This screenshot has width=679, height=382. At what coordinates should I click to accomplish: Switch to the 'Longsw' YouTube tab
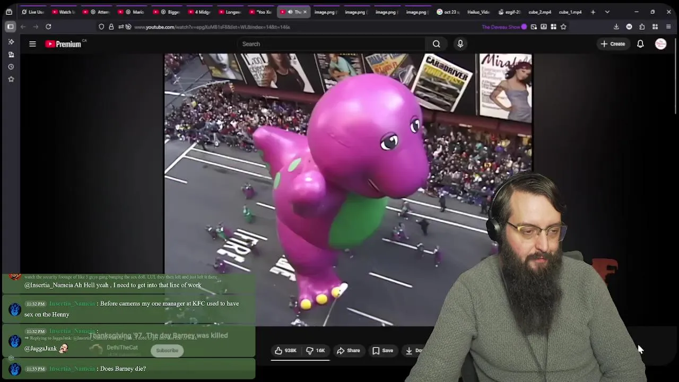[229, 12]
